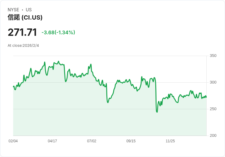
Task: Click the 300 y-axis label
Action: point(213,82)
